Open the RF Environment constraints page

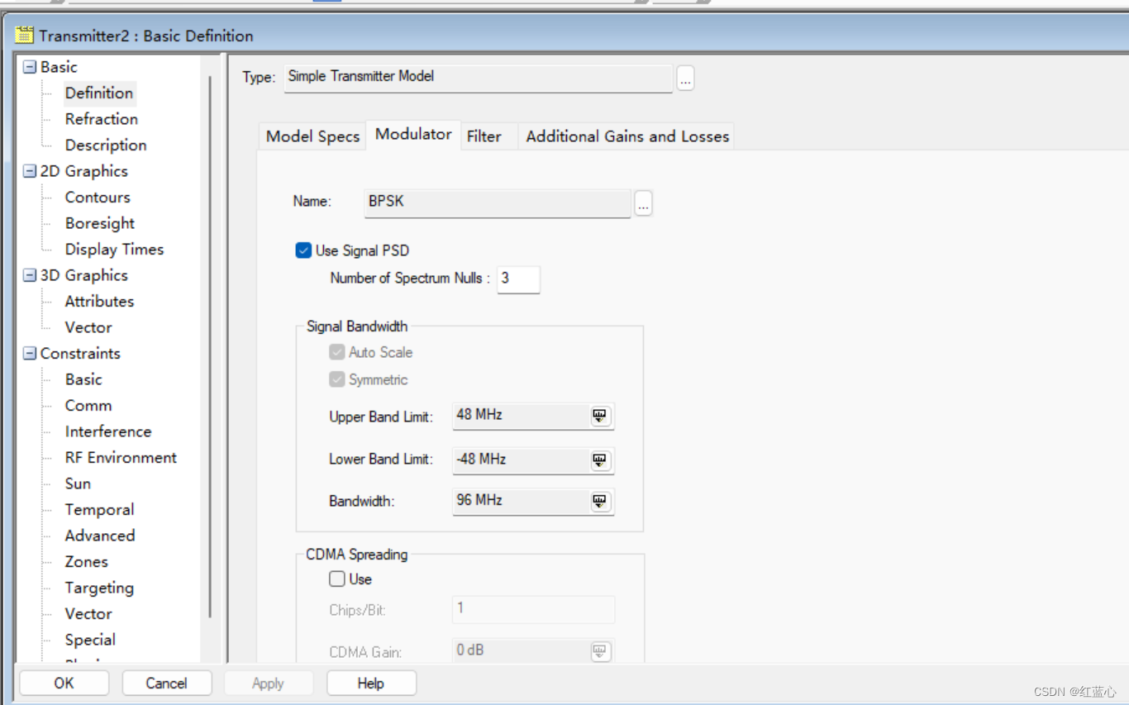tap(121, 457)
